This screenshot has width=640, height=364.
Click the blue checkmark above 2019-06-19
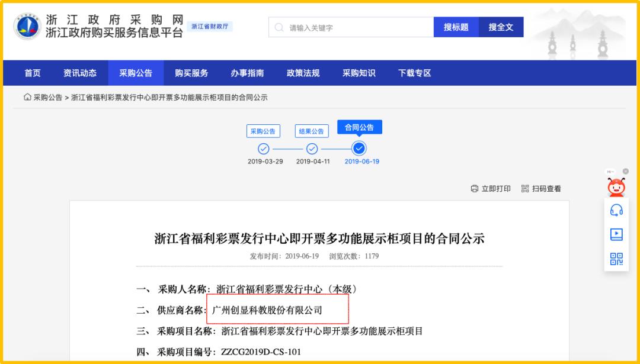pyautogui.click(x=359, y=150)
